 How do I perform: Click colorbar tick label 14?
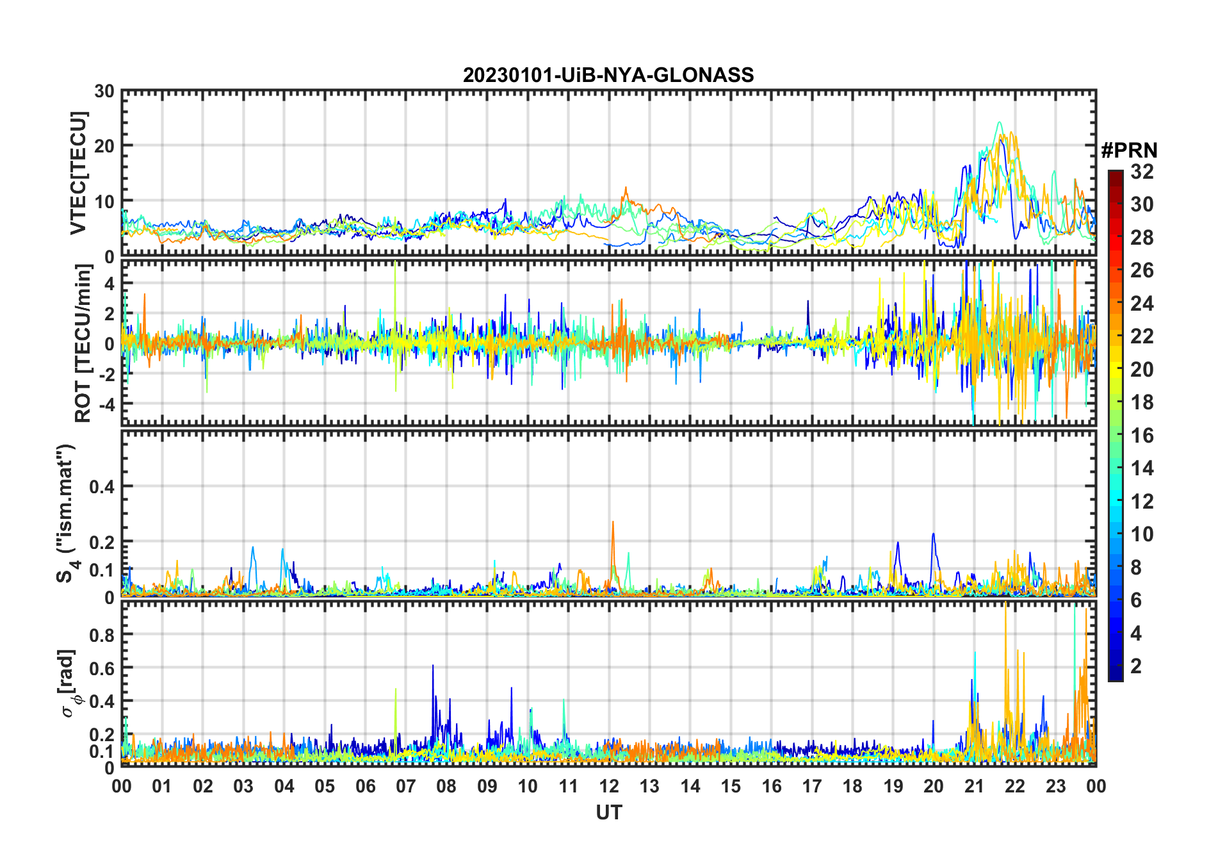coord(1142,468)
